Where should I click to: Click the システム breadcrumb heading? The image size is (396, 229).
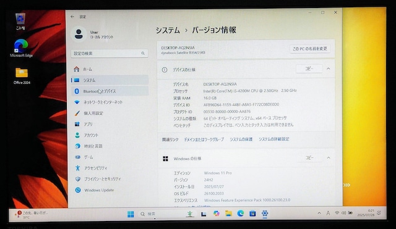[168, 30]
